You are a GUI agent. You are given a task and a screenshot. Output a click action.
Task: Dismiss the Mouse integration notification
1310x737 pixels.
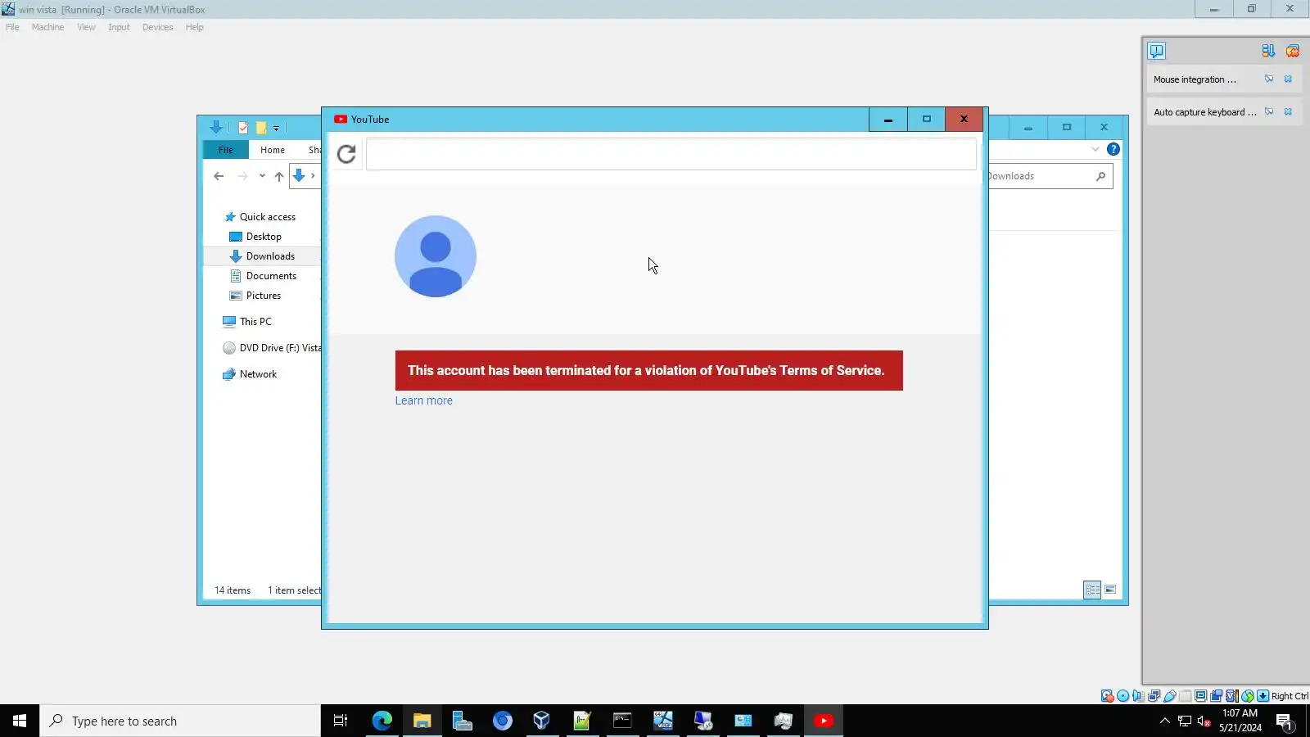tap(1288, 79)
